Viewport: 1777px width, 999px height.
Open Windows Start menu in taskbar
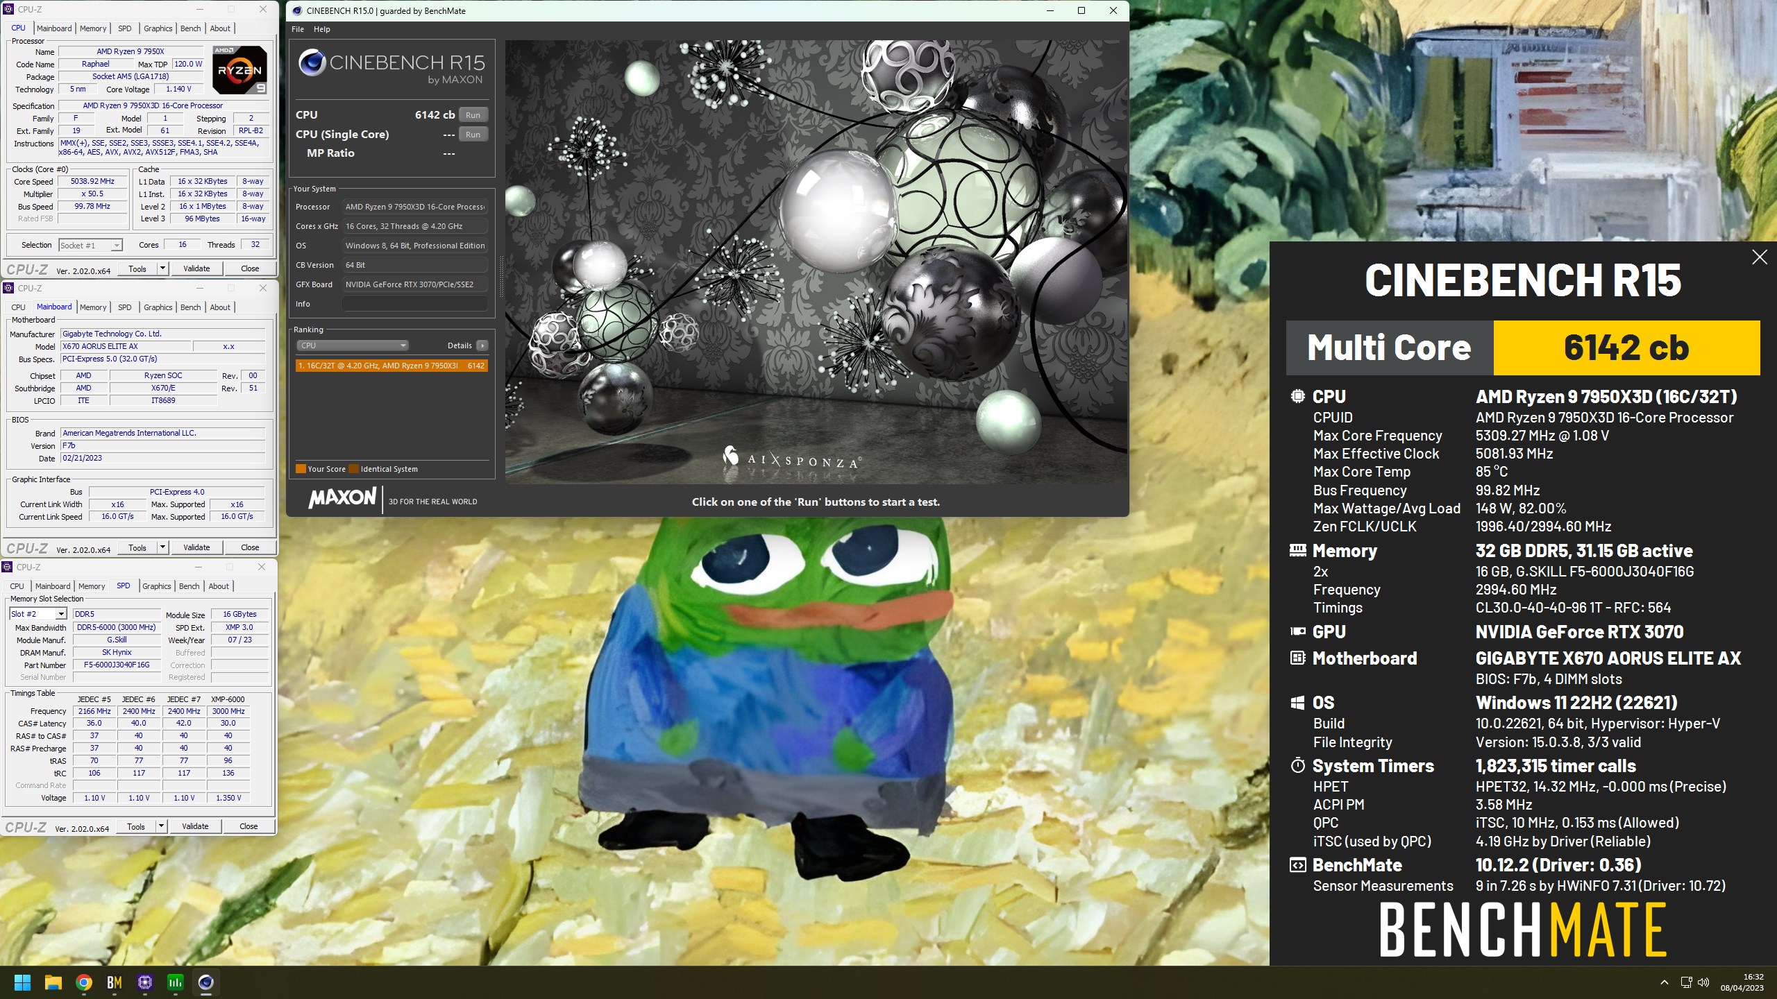[x=22, y=982]
